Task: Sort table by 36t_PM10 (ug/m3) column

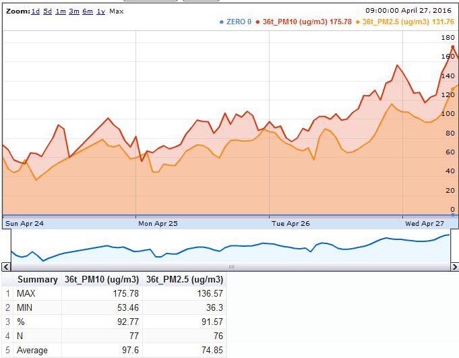Action: [102, 279]
